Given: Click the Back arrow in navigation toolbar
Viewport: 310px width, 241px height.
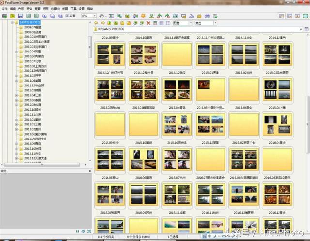Looking at the screenshot, I should click(x=96, y=23).
